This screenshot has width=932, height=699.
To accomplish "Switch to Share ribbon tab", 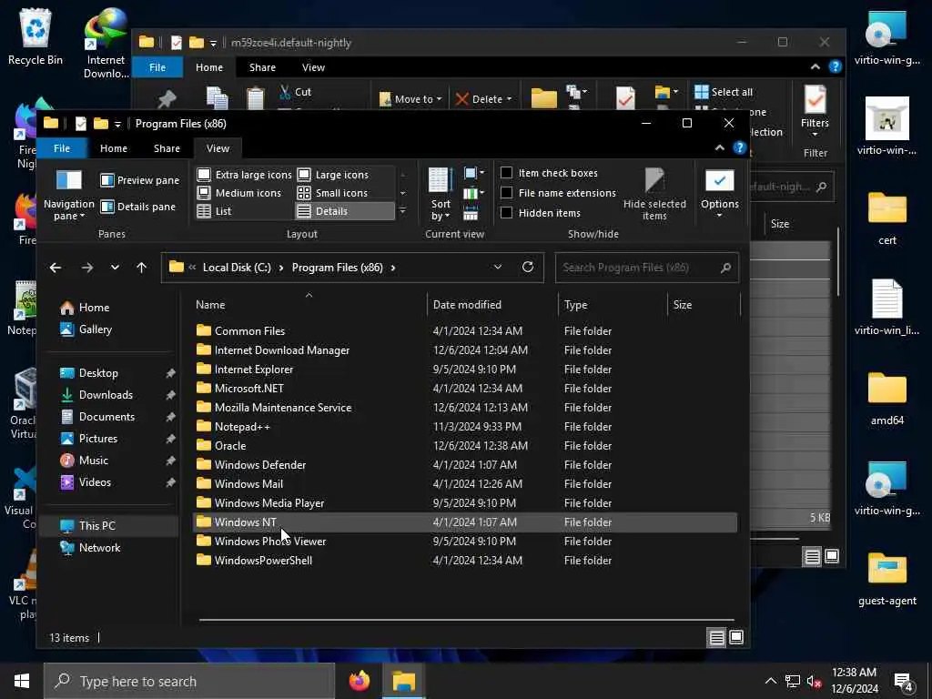I will click(x=167, y=148).
